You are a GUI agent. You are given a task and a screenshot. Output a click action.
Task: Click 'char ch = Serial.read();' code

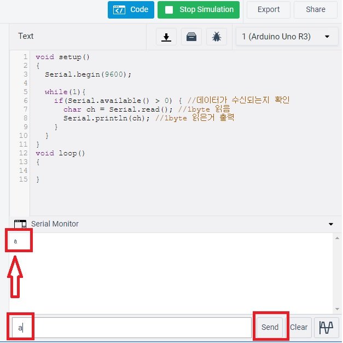(x=118, y=109)
